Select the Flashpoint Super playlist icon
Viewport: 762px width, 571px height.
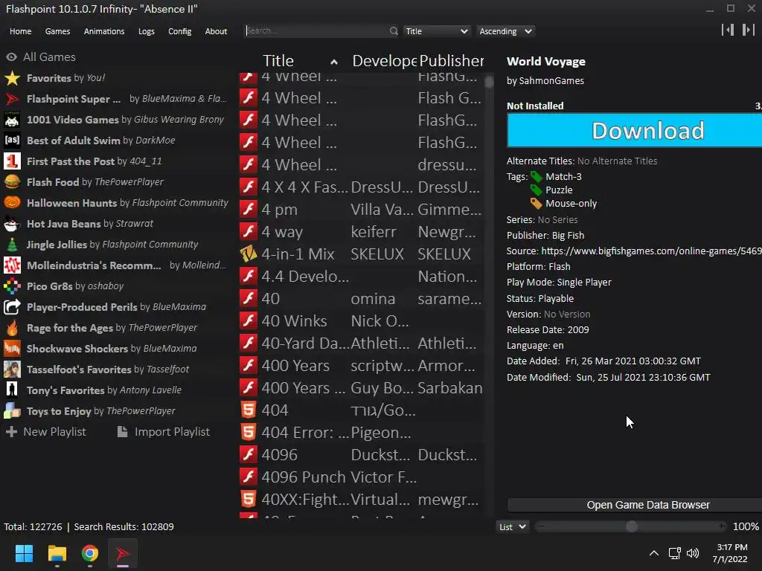click(12, 99)
